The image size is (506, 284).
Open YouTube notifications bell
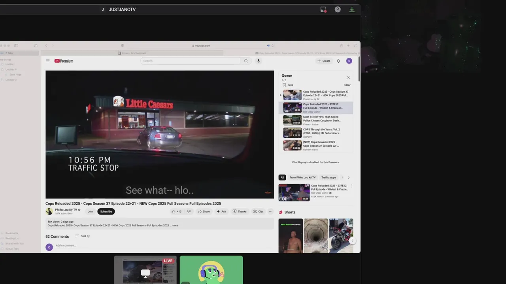[338, 61]
